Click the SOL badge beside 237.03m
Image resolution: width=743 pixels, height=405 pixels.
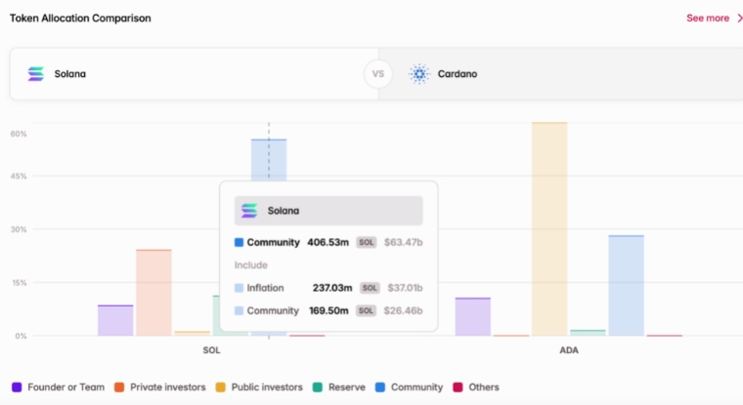[x=370, y=288]
